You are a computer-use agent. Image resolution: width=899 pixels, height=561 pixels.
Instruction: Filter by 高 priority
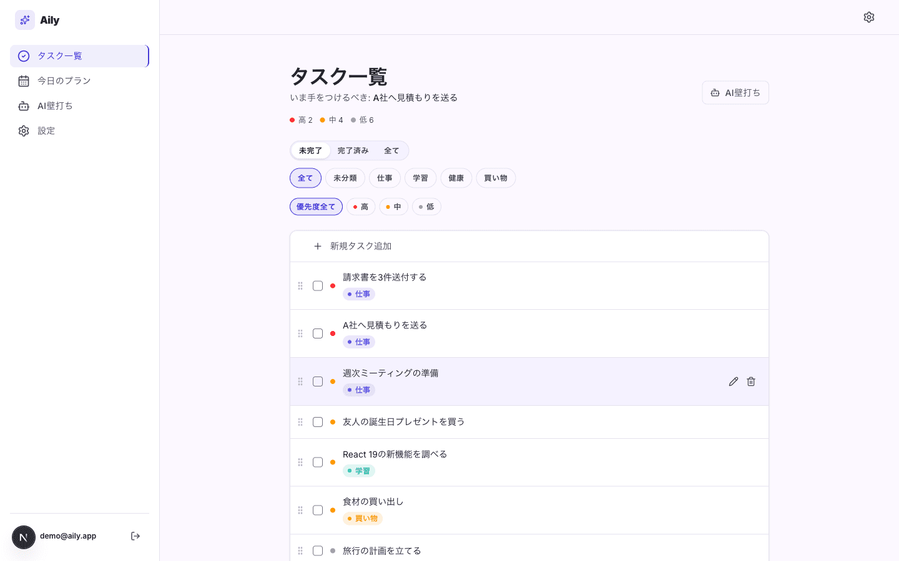pos(361,207)
